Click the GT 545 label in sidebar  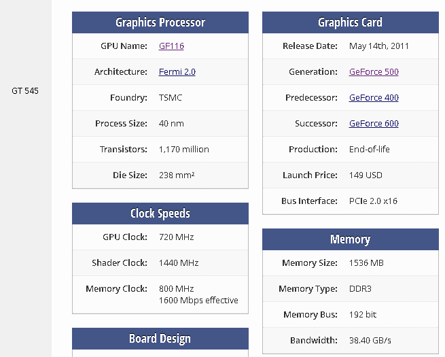(x=25, y=91)
